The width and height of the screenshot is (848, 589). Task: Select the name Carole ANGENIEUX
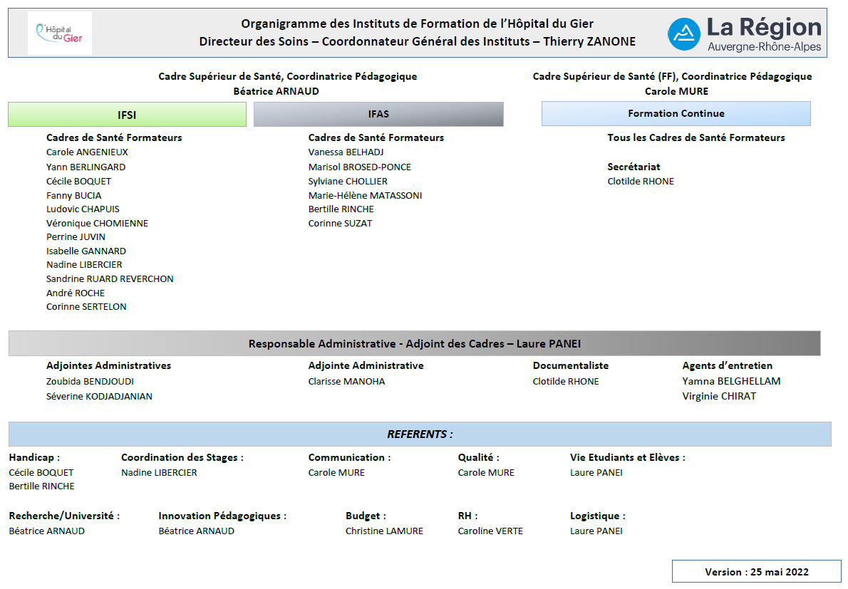[x=87, y=152]
